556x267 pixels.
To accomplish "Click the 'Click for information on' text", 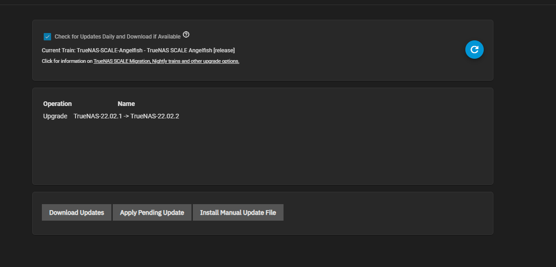I will 67,61.
